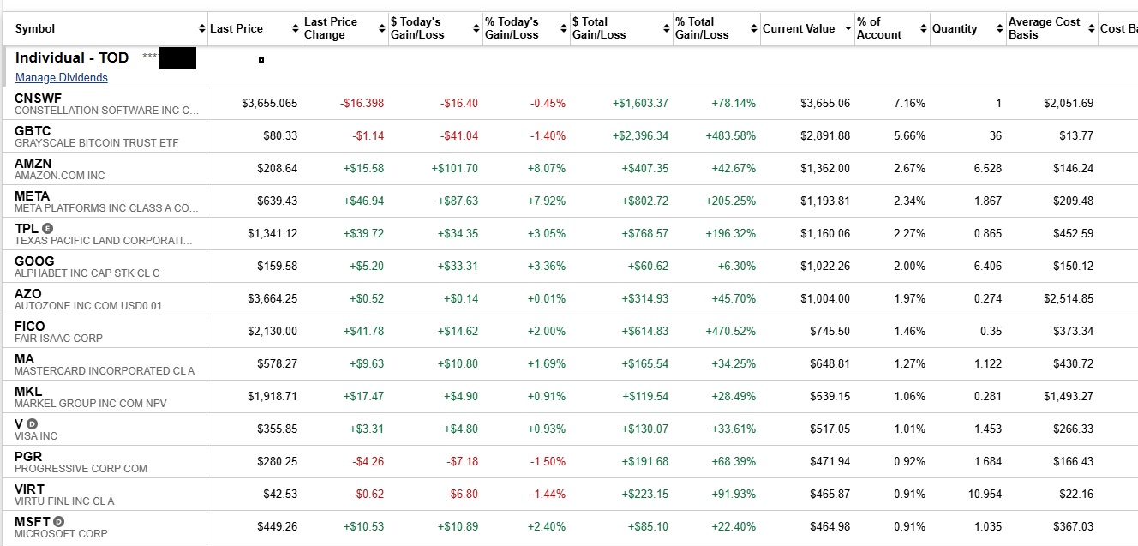Click VIRT last price change -$0.62

368,494
